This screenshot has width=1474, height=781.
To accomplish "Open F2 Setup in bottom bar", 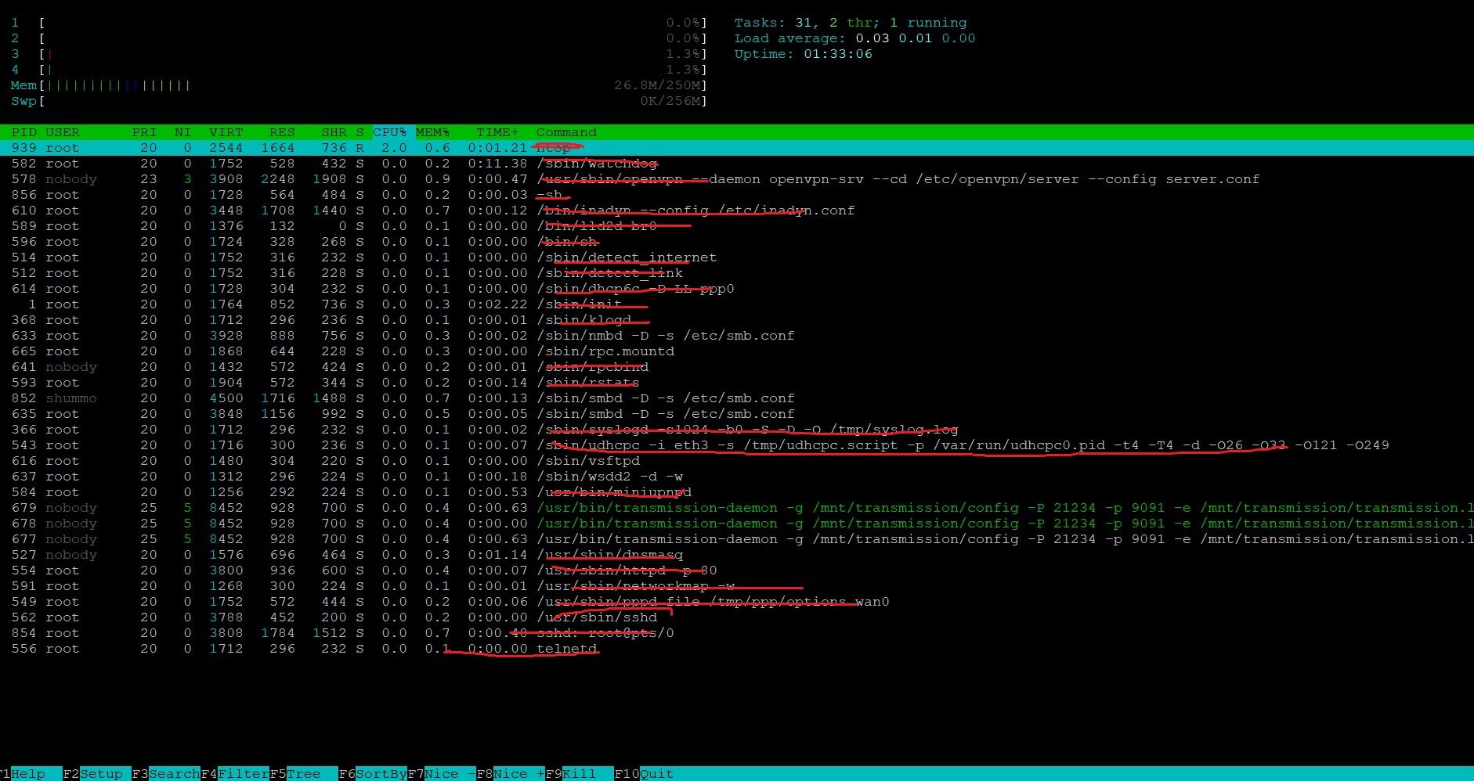I will click(x=96, y=774).
